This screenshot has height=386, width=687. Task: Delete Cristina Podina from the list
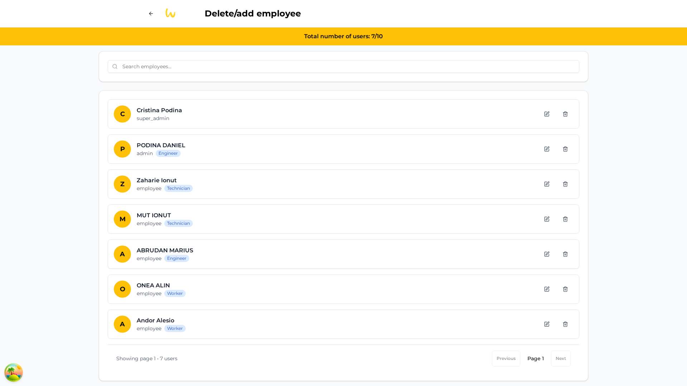point(565,114)
